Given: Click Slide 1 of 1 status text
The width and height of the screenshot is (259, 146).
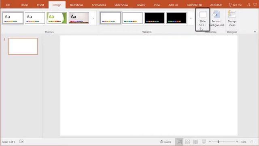Looking at the screenshot, I should (x=8, y=142).
